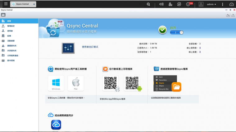Download the Mac Qsync client
This screenshot has width=236, height=132.
pos(76,83)
